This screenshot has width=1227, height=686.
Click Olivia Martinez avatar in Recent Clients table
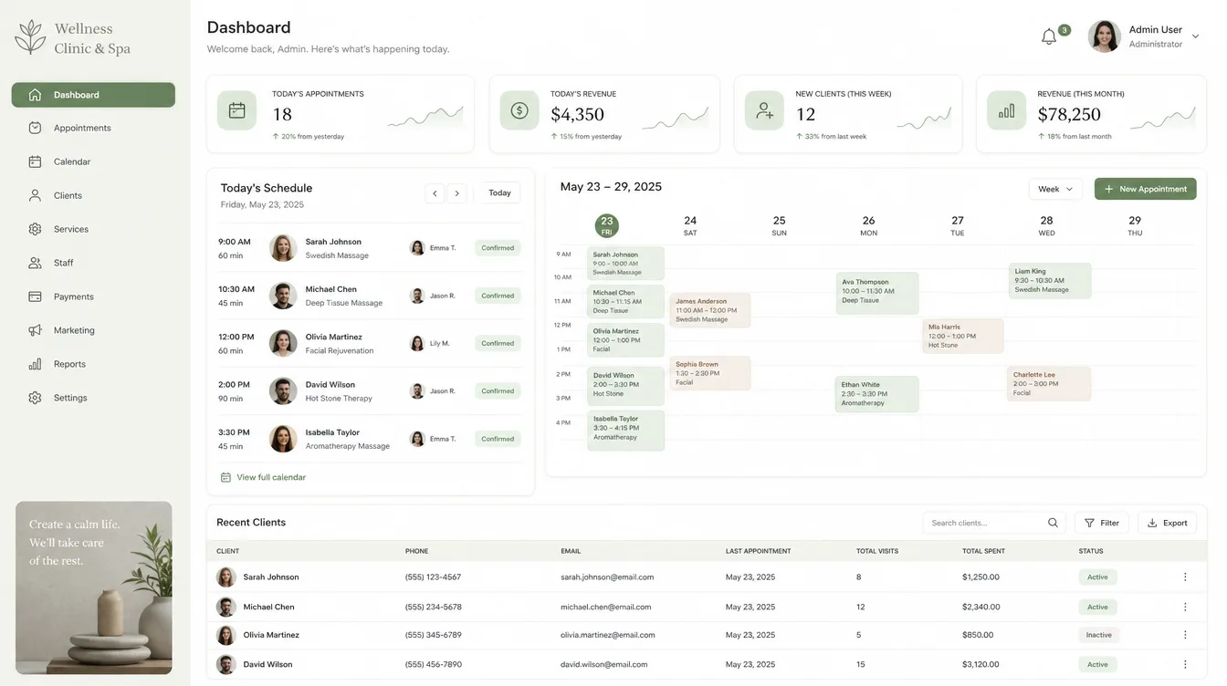(x=225, y=635)
